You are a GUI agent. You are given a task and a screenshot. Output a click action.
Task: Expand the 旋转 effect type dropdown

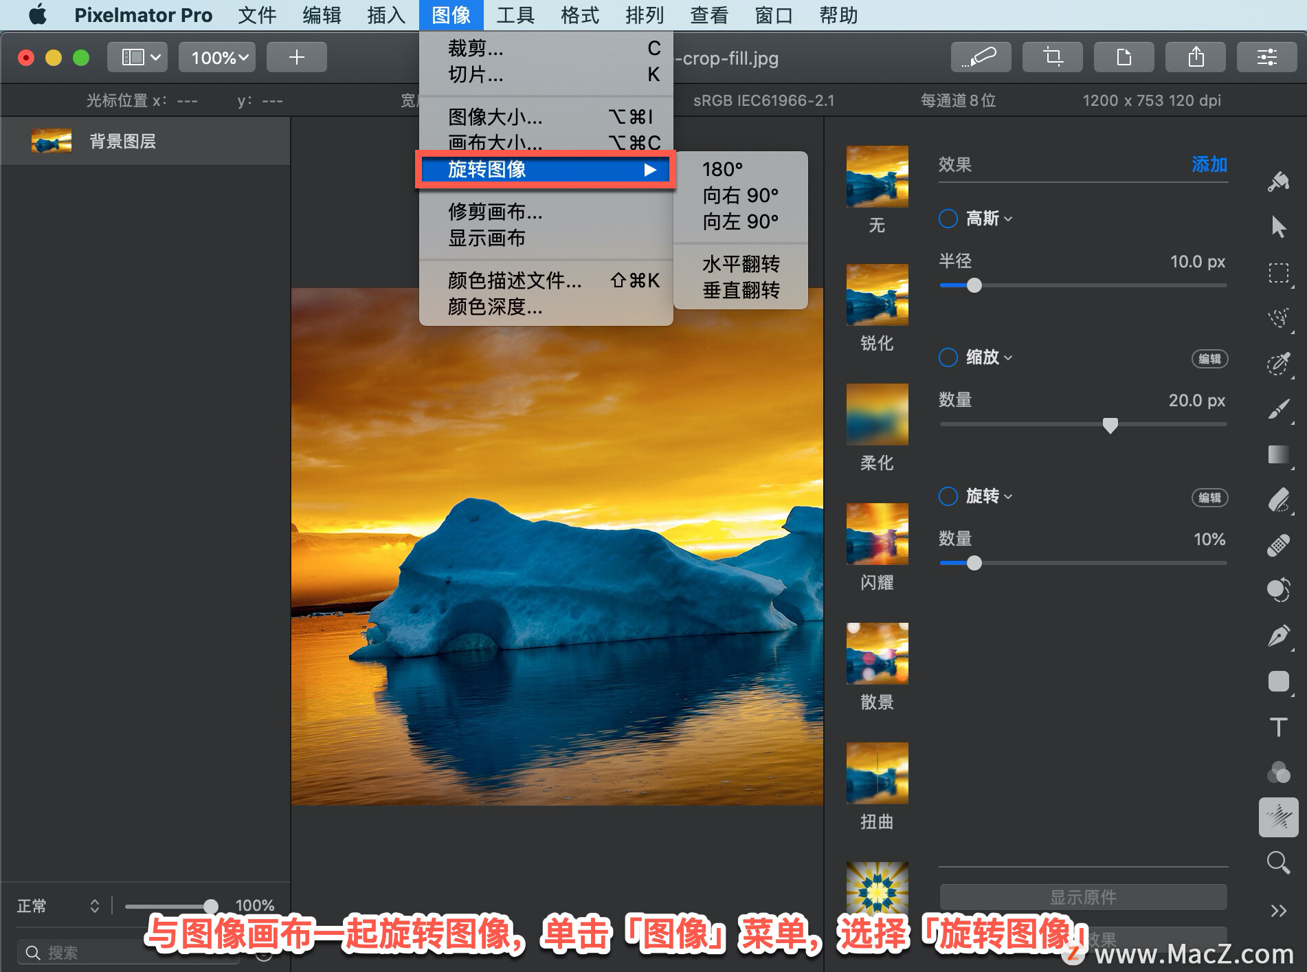click(989, 496)
